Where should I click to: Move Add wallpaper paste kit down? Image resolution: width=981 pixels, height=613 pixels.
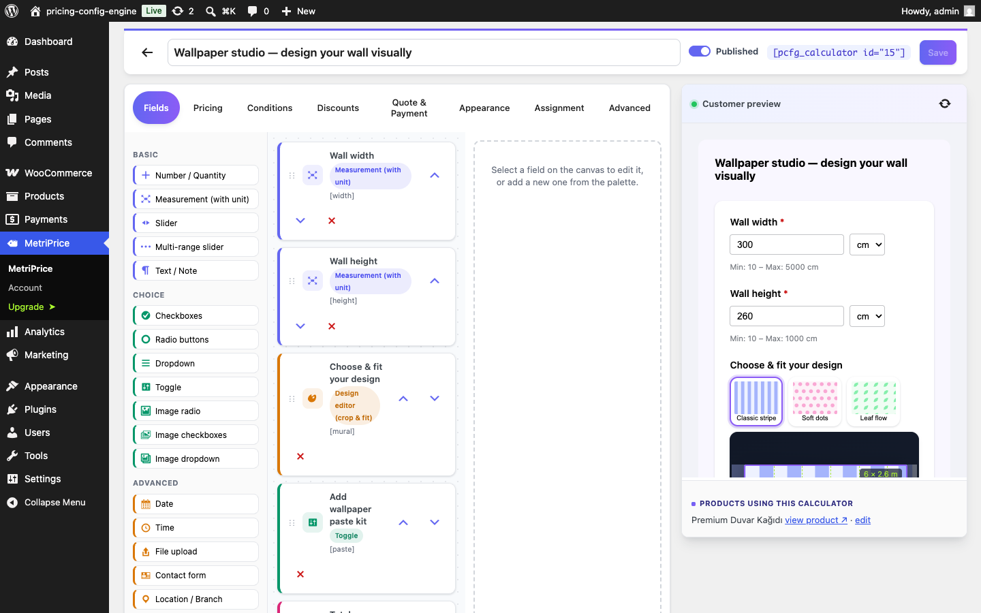[x=435, y=522]
